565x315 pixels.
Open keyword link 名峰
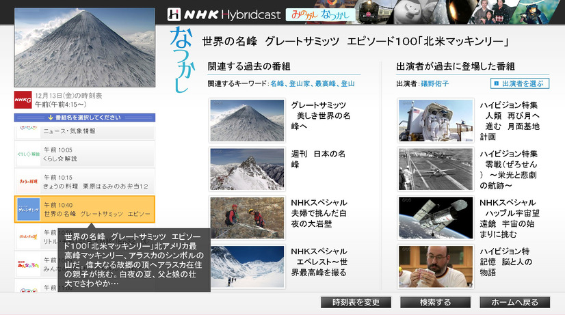[277, 83]
